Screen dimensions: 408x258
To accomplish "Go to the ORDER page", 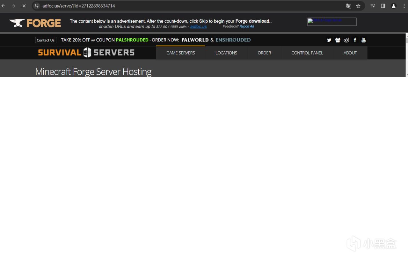I will click(264, 53).
